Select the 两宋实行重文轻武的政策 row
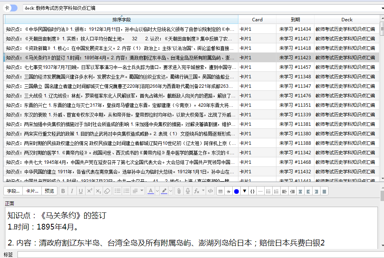Image resolution: width=384 pixels, height=258 pixels. [192, 134]
